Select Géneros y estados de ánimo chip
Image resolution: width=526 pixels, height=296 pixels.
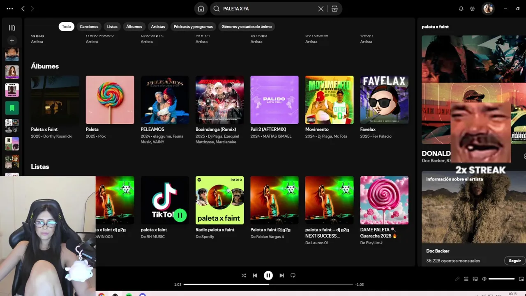point(247,27)
